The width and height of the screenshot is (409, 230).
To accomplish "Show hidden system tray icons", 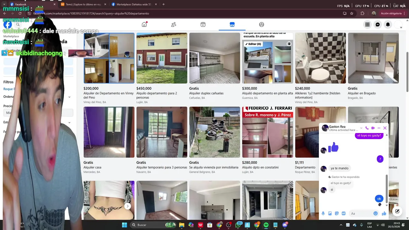I will click(x=341, y=225).
